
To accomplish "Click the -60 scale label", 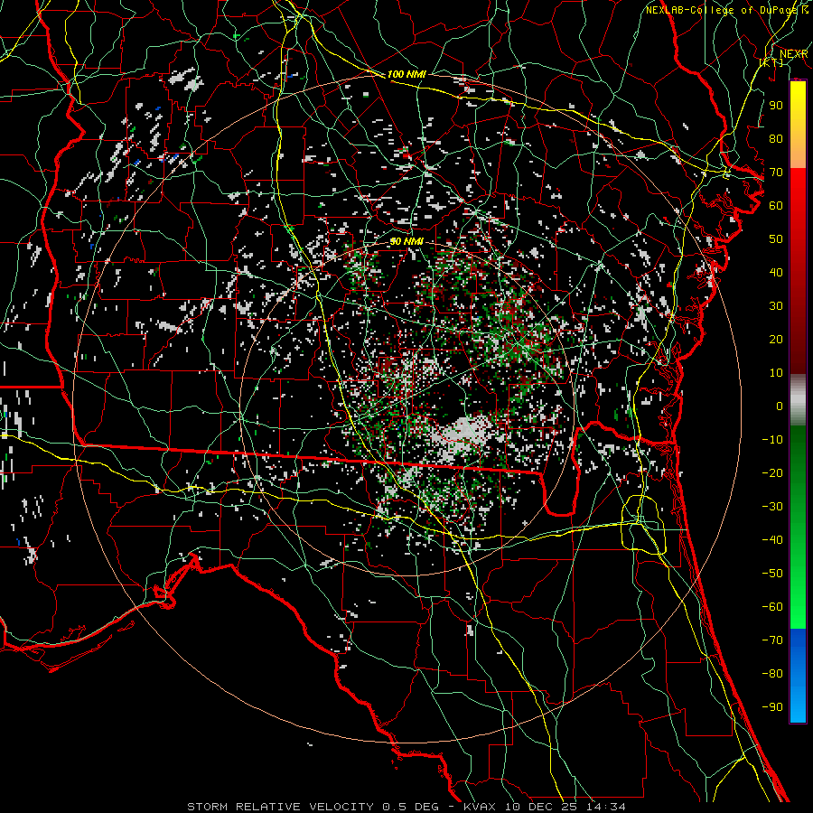I will click(x=772, y=607).
